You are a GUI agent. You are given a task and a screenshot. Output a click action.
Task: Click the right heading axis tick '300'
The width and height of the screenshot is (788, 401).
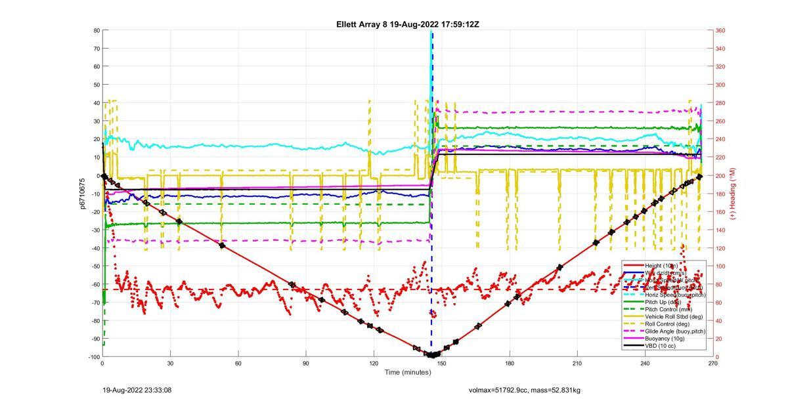tap(720, 85)
